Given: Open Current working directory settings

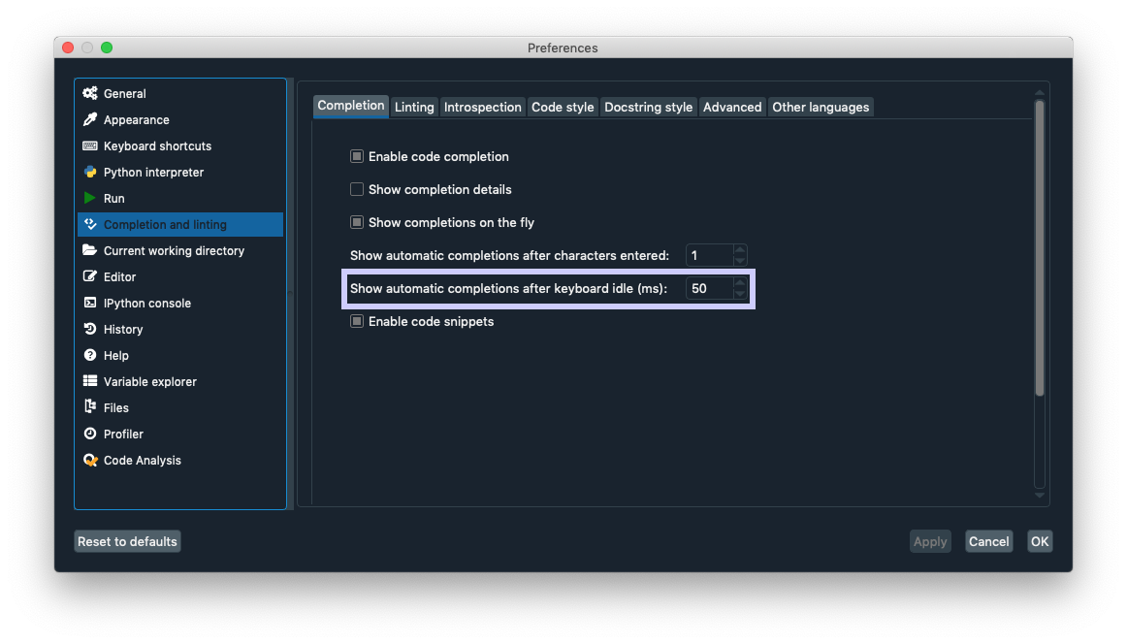Looking at the screenshot, I should 180,250.
